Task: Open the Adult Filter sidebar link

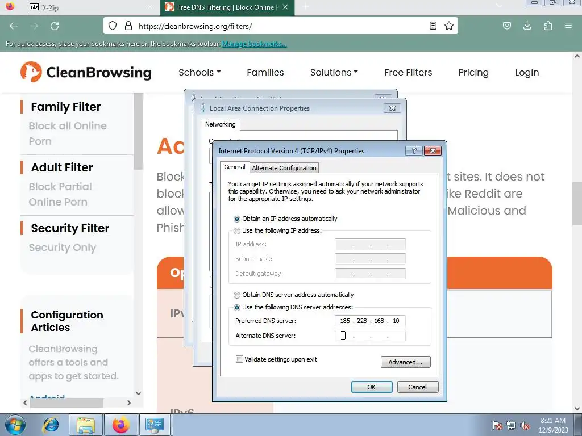Action: coord(62,167)
